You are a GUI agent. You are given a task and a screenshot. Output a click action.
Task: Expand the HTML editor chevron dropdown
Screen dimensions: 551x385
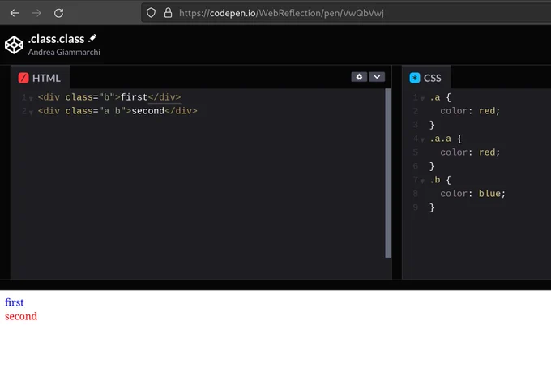click(377, 77)
